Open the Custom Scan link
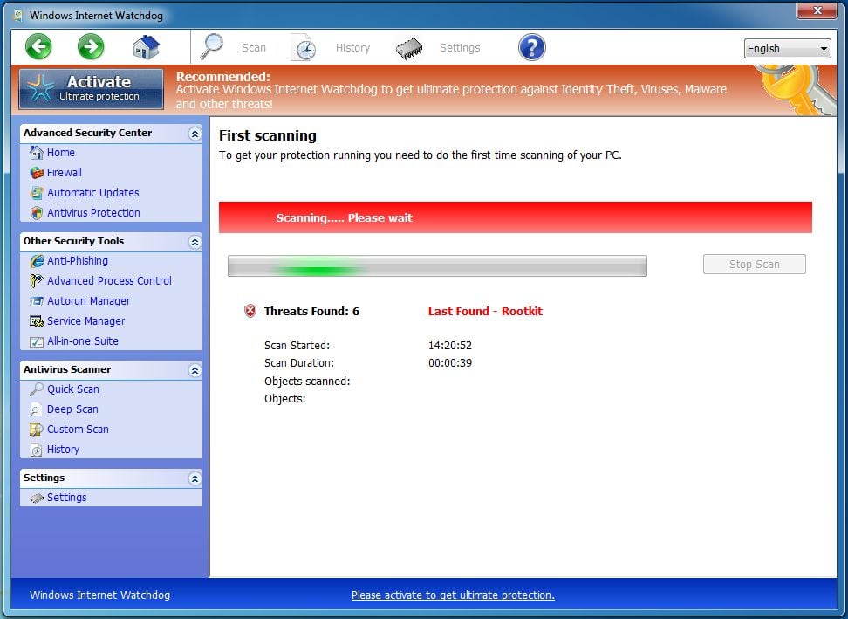 click(78, 429)
